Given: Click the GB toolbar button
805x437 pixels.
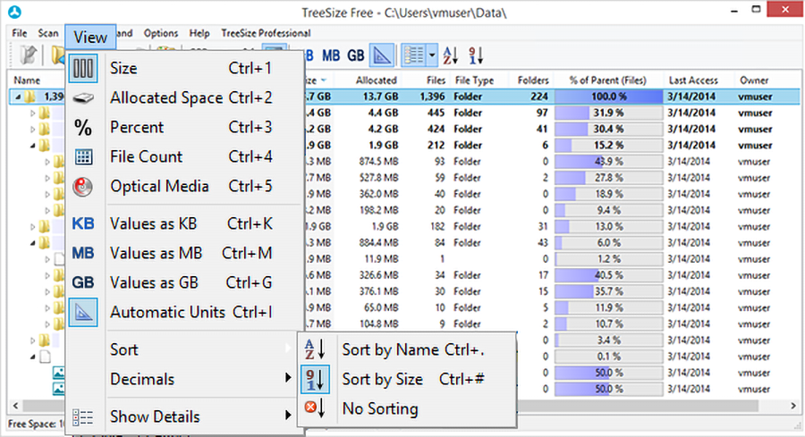Looking at the screenshot, I should pos(355,55).
